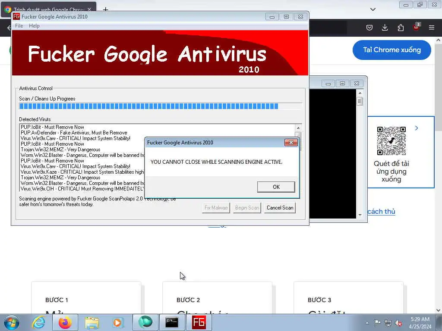Switch to FG antivirus taskbar icon
442x331 pixels.
coord(199,322)
